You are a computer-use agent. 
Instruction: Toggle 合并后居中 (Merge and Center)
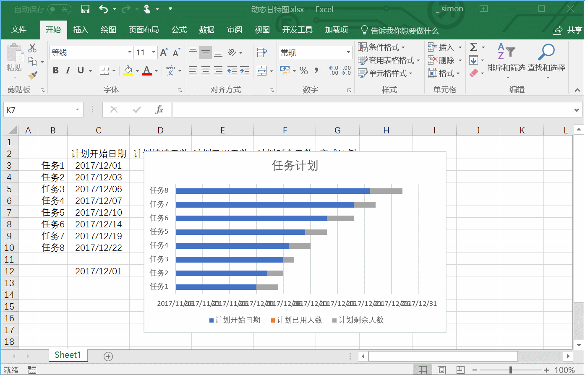coord(262,70)
